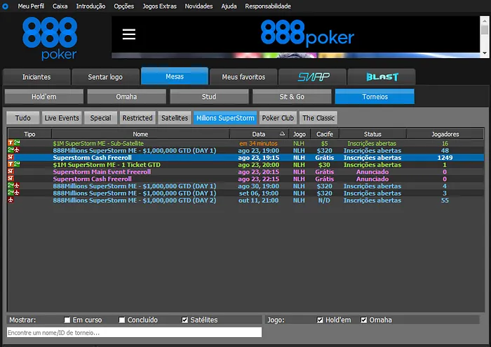Open the Jogos Extras menu
Image resolution: width=491 pixels, height=347 pixels.
[159, 6]
